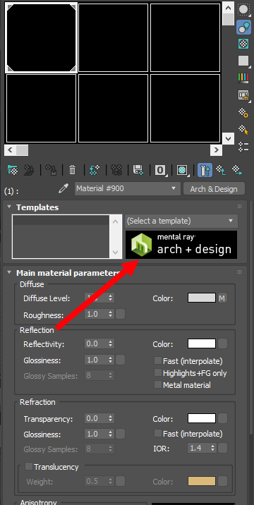254x505 pixels.
Task: Click Select by Material icon
Action: coord(243,130)
